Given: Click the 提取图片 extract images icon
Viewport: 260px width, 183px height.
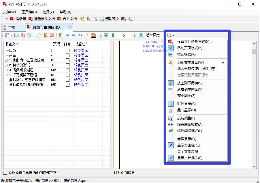Looking at the screenshot, I should (105, 19).
